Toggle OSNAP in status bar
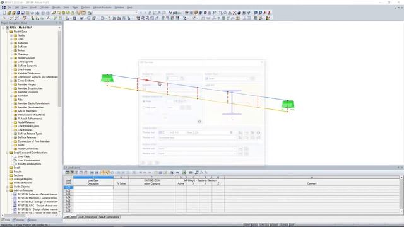Viewport: 404px width, 227px height. 274,225
